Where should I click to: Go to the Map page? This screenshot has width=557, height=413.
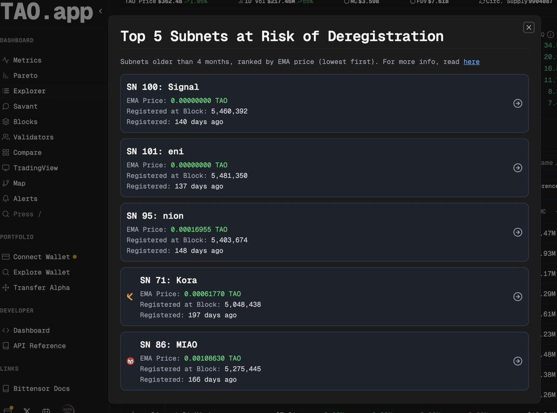click(19, 184)
